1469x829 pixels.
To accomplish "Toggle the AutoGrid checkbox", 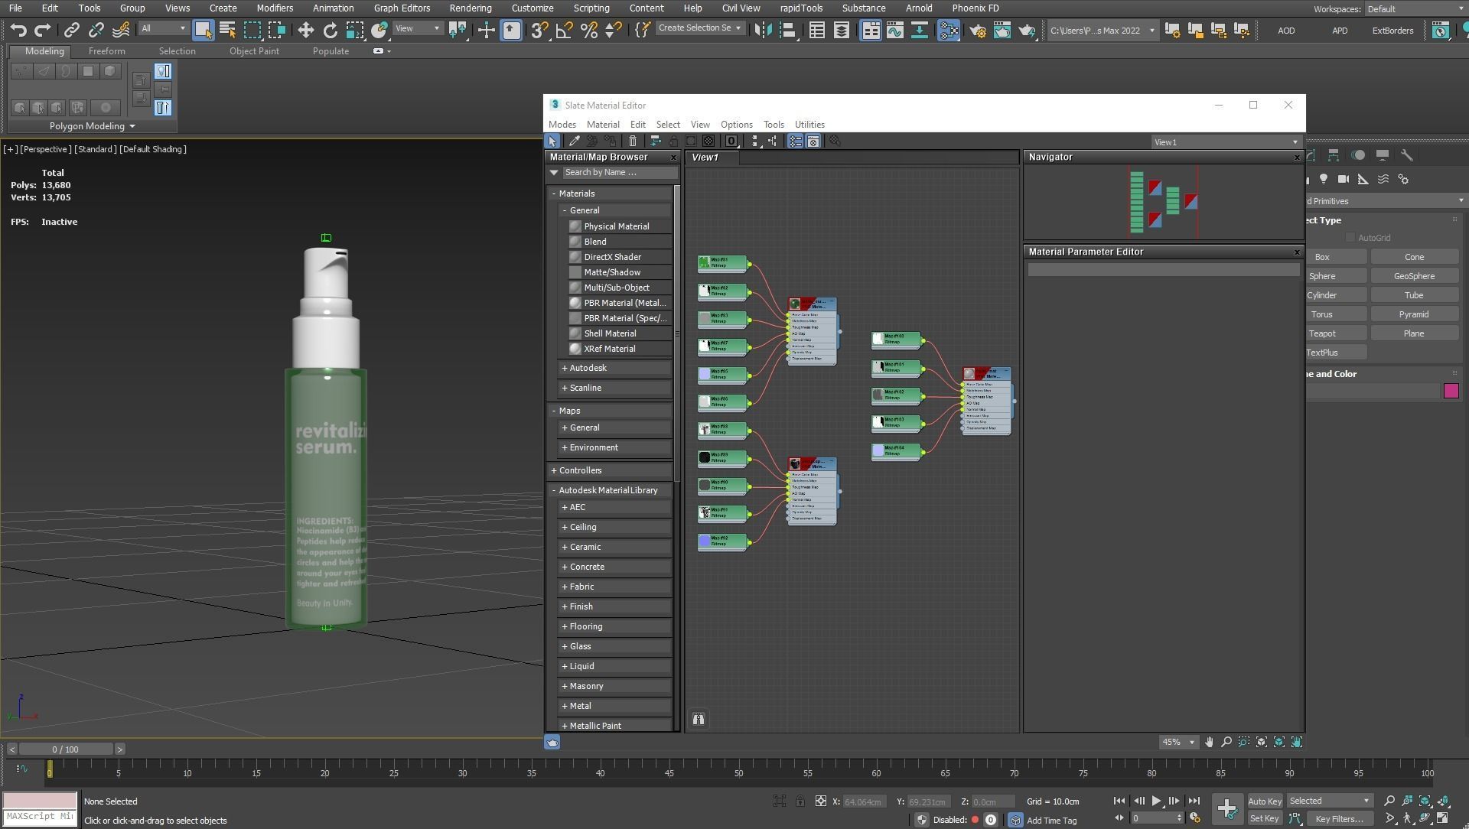I will click(1350, 238).
